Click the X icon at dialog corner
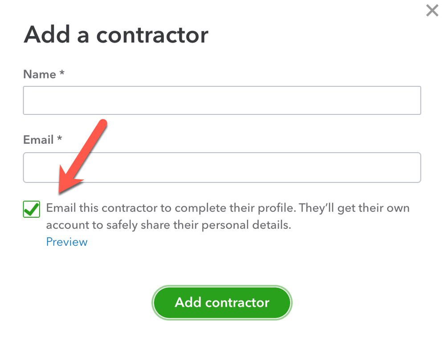Image resolution: width=445 pixels, height=341 pixels. [432, 11]
